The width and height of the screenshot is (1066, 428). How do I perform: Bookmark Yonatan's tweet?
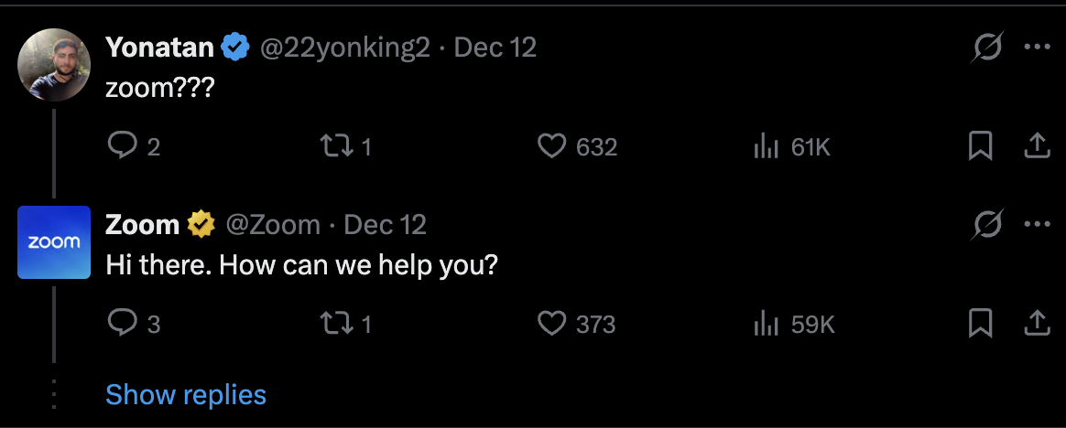980,146
